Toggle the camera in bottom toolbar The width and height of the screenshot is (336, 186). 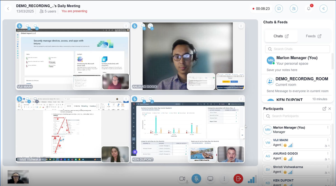coord(183,179)
